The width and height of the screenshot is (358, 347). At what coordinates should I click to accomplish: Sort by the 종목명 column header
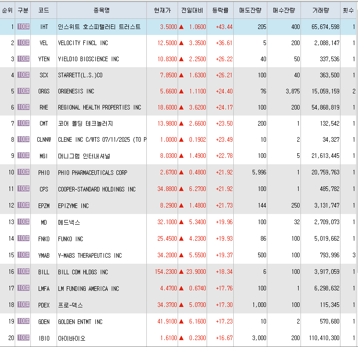[x=102, y=10]
